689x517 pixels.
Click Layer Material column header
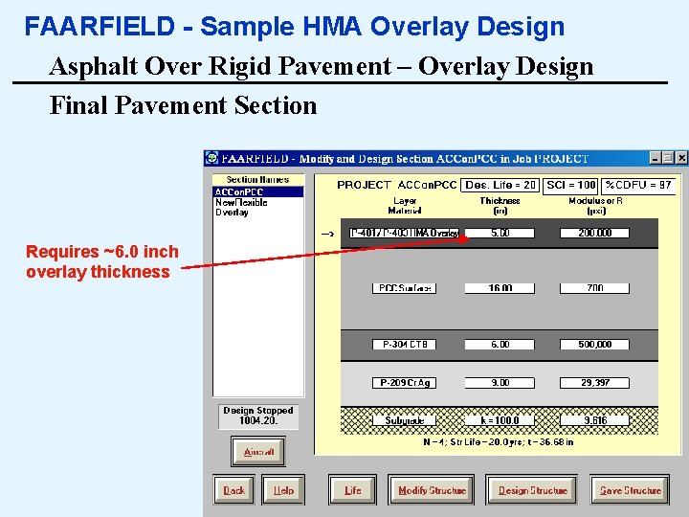[x=405, y=206]
